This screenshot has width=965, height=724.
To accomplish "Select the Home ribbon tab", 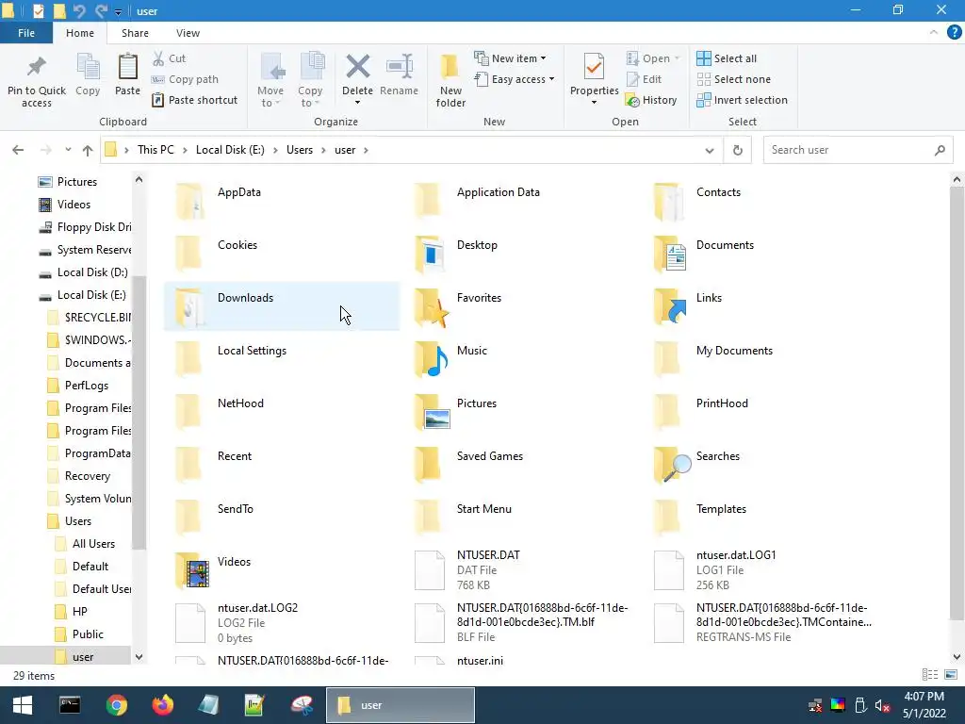I will tap(80, 33).
